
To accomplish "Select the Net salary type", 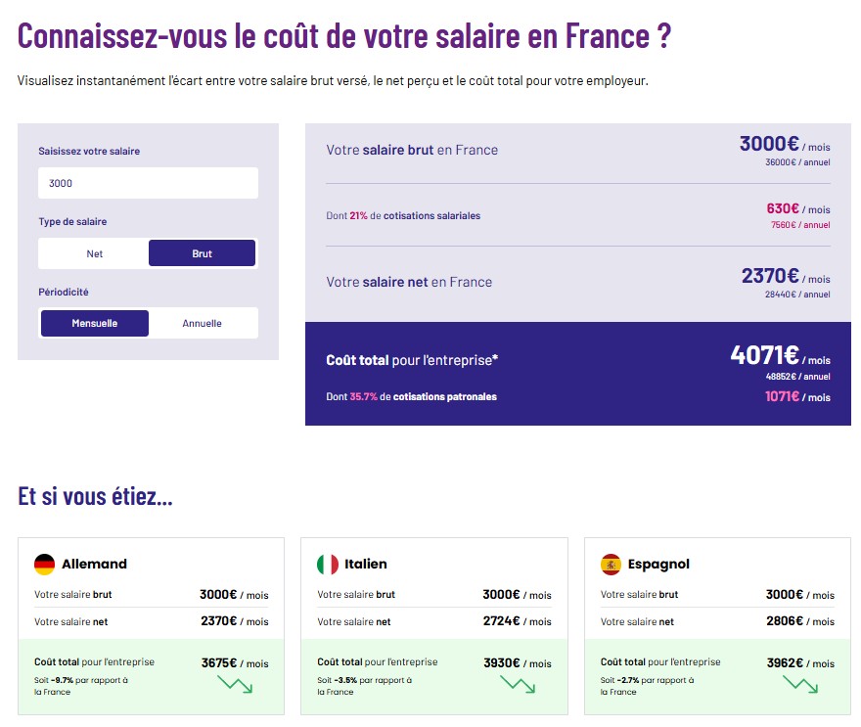I will [94, 253].
